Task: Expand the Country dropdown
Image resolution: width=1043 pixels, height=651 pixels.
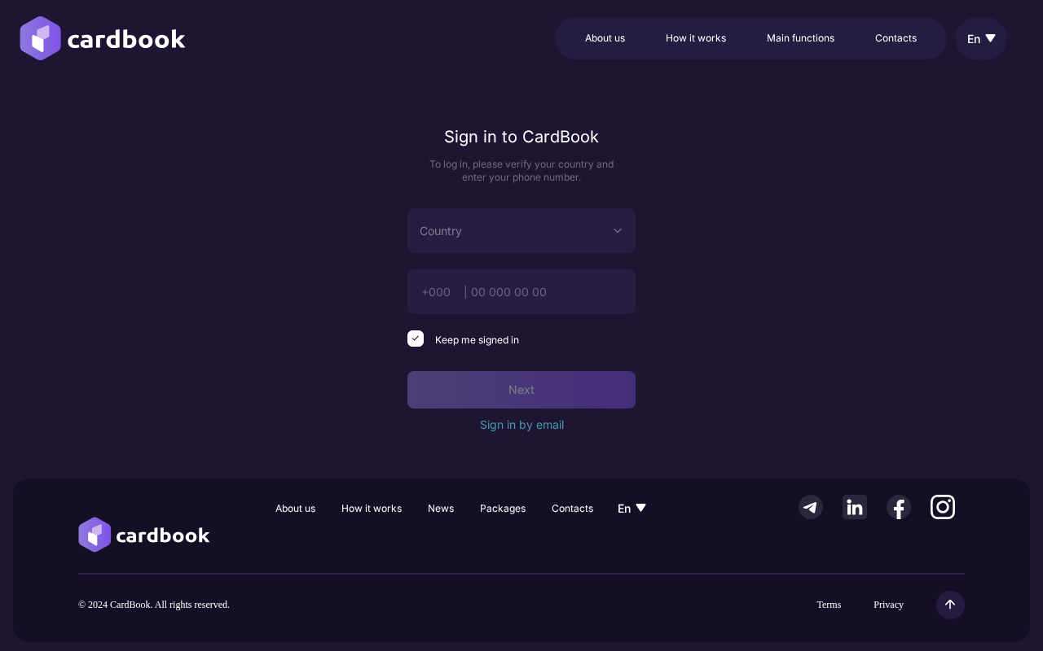Action: [x=521, y=231]
